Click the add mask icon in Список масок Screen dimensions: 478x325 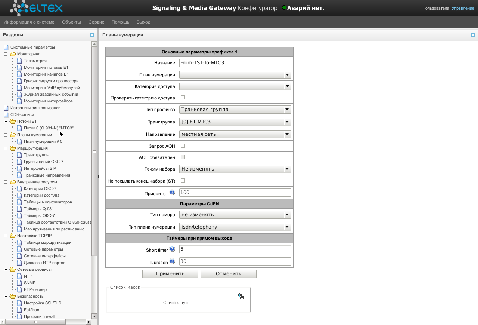pyautogui.click(x=241, y=296)
